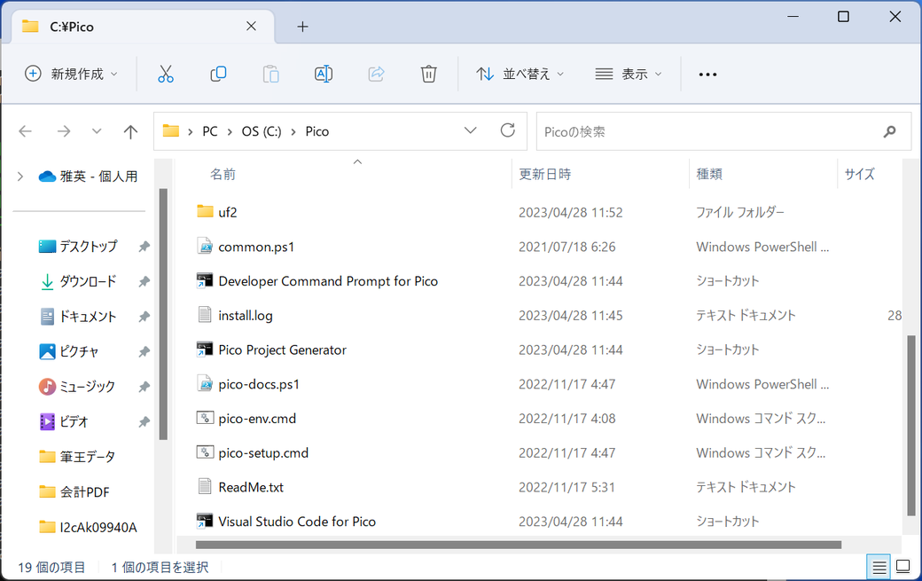Select the Developer Command Prompt for Pico shortcut icon
Image resolution: width=922 pixels, height=581 pixels.
point(205,280)
